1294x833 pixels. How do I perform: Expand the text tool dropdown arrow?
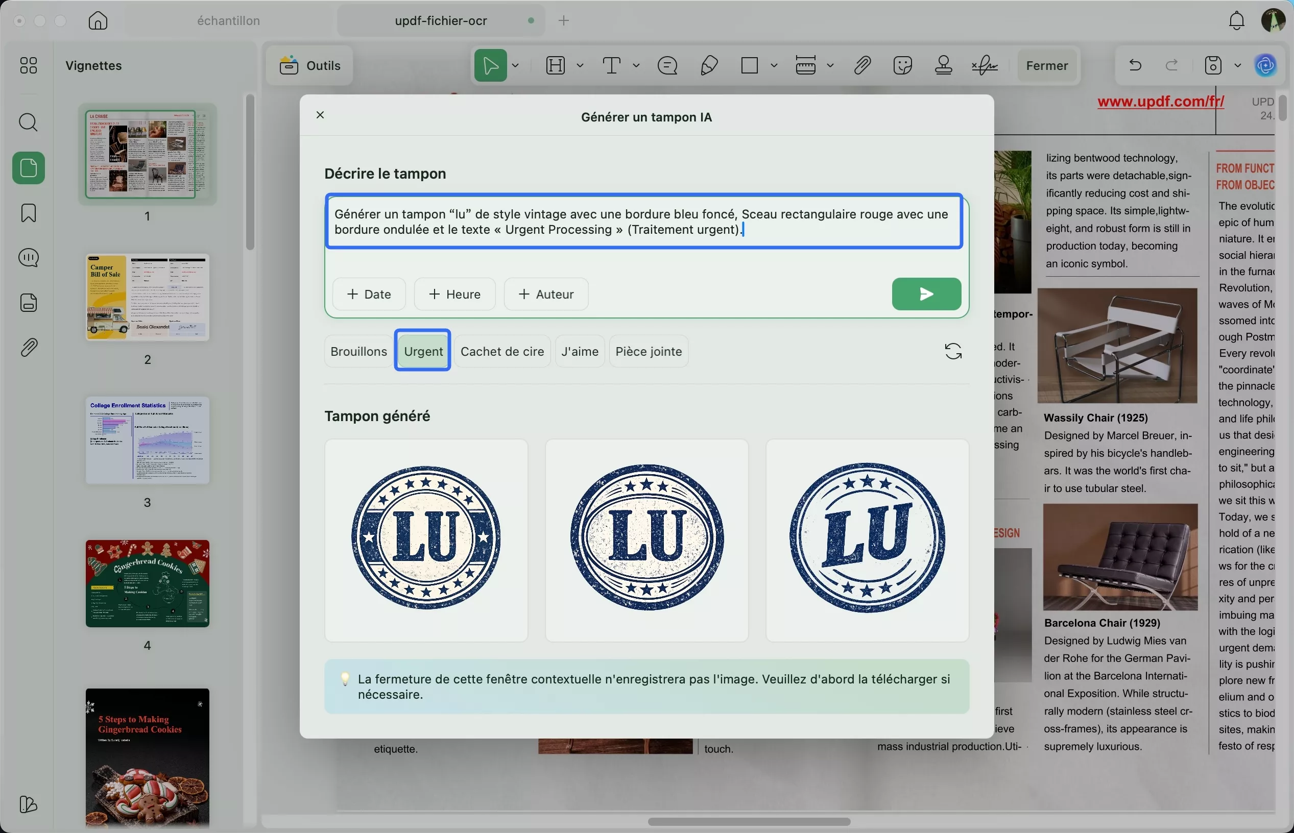636,65
